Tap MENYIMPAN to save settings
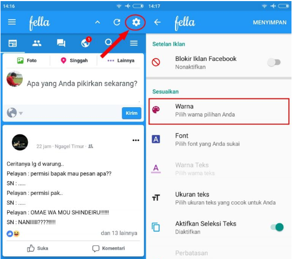292x259 pixels. click(x=270, y=22)
